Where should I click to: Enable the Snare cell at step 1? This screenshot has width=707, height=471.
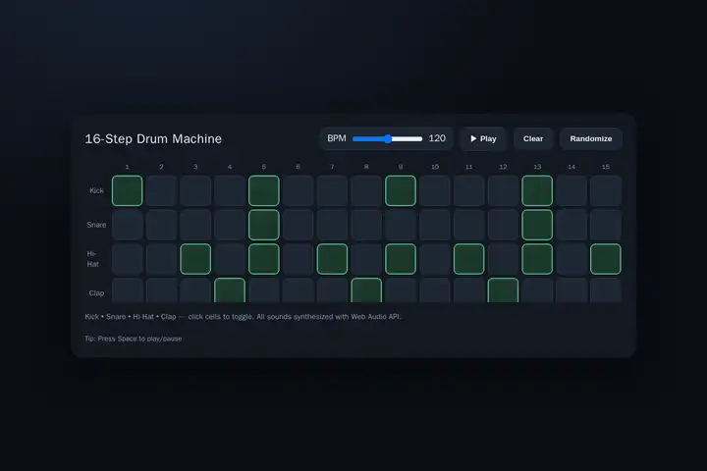tap(127, 225)
